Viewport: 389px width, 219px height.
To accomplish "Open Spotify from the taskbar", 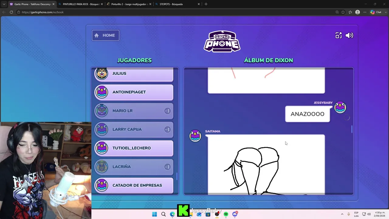I will [226, 214].
